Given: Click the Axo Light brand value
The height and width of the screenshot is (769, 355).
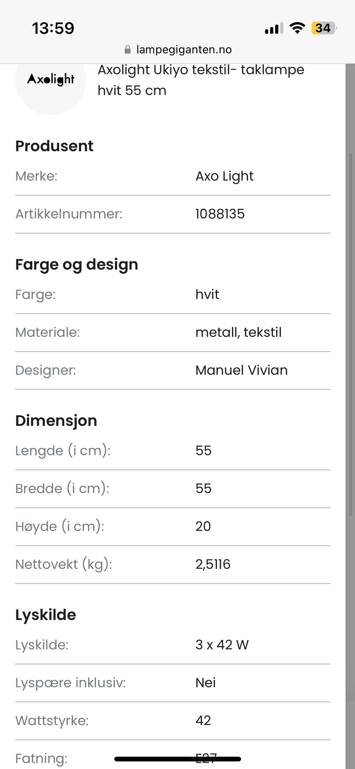Looking at the screenshot, I should [224, 176].
